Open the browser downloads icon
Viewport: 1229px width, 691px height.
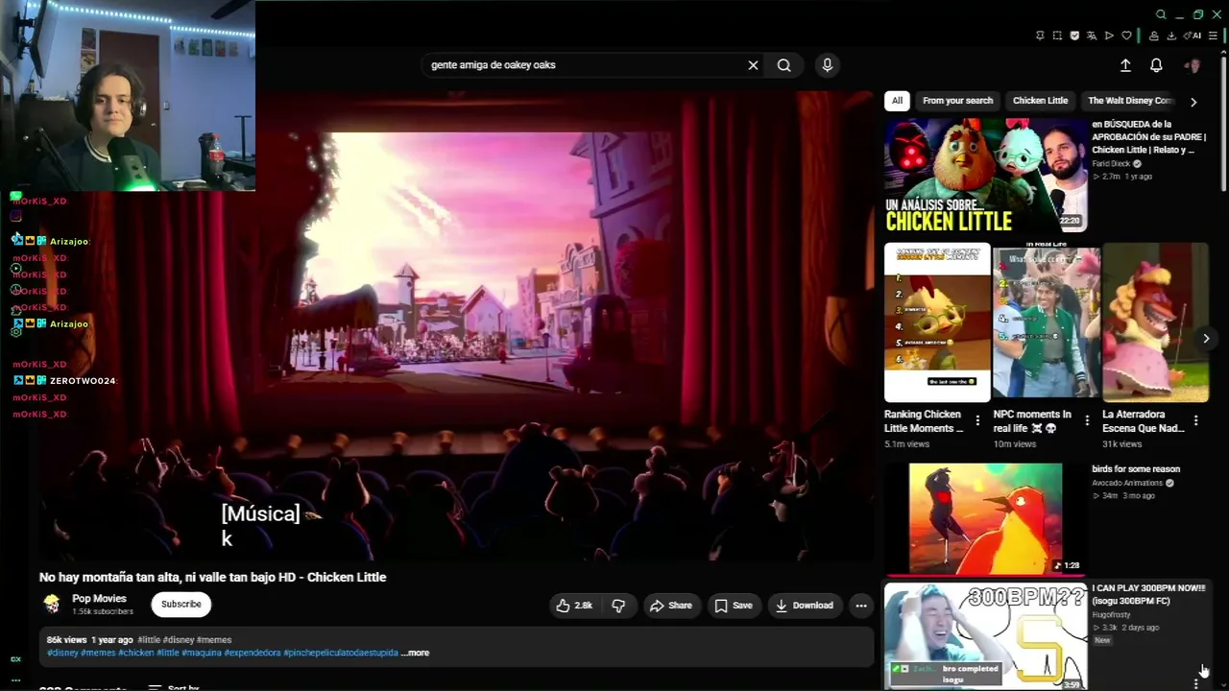(1171, 36)
